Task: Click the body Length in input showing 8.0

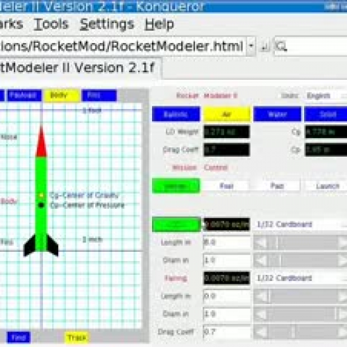Action: pyautogui.click(x=227, y=242)
